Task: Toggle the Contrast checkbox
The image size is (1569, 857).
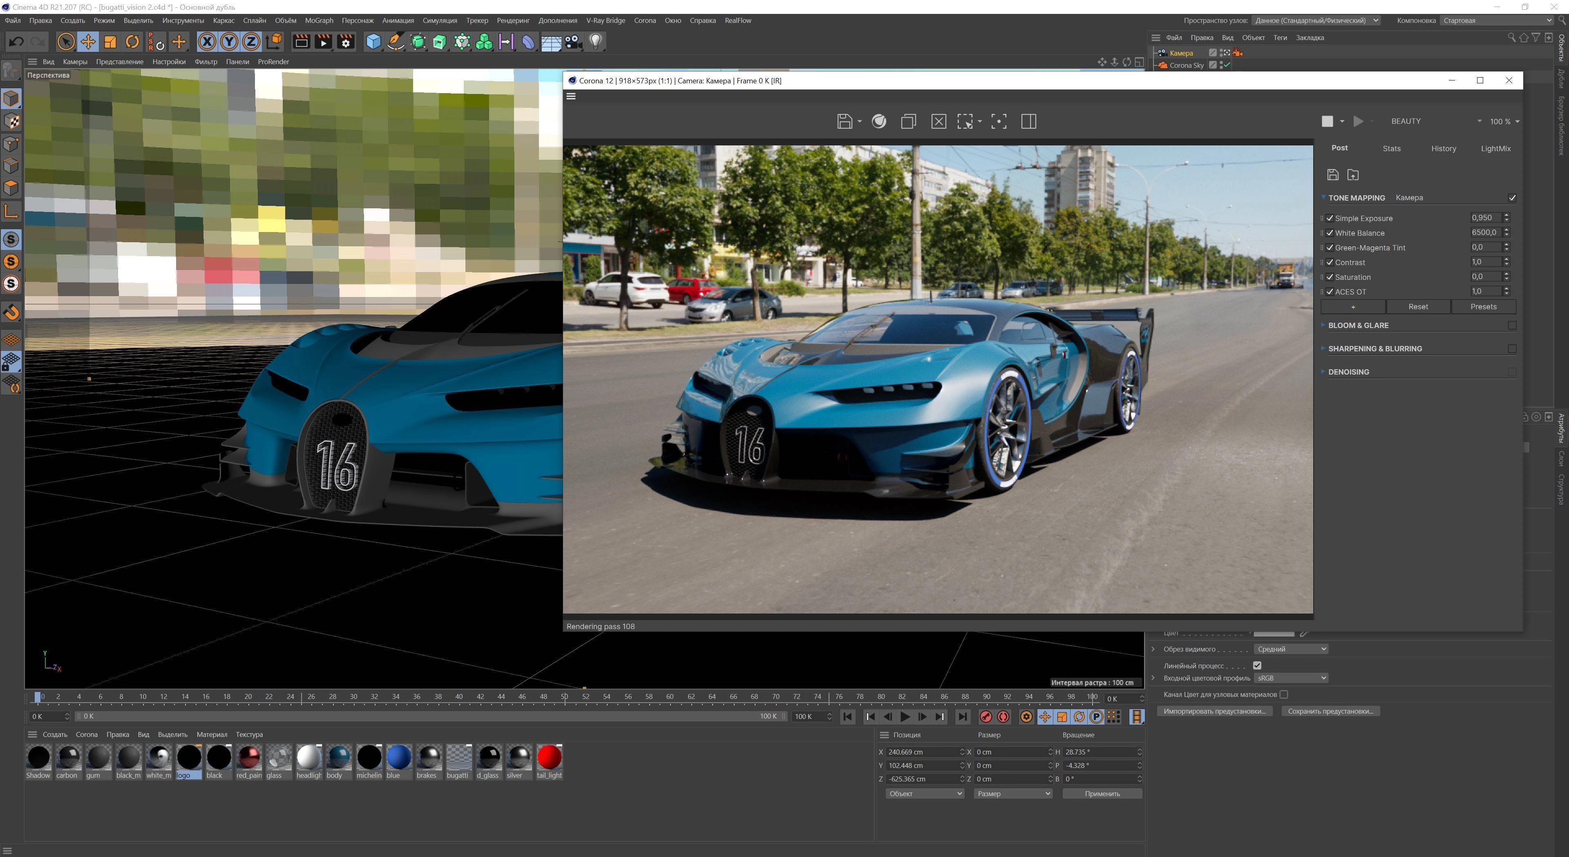Action: 1330,262
